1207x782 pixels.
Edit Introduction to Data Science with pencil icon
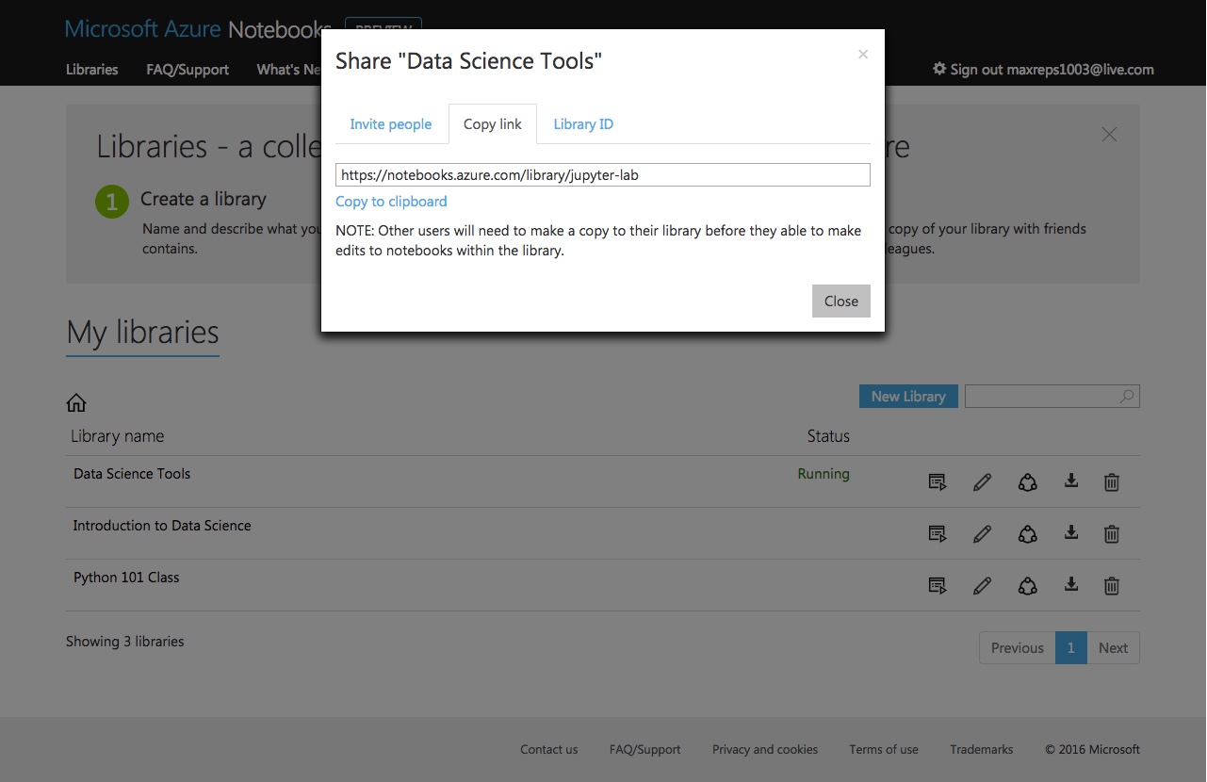click(982, 534)
